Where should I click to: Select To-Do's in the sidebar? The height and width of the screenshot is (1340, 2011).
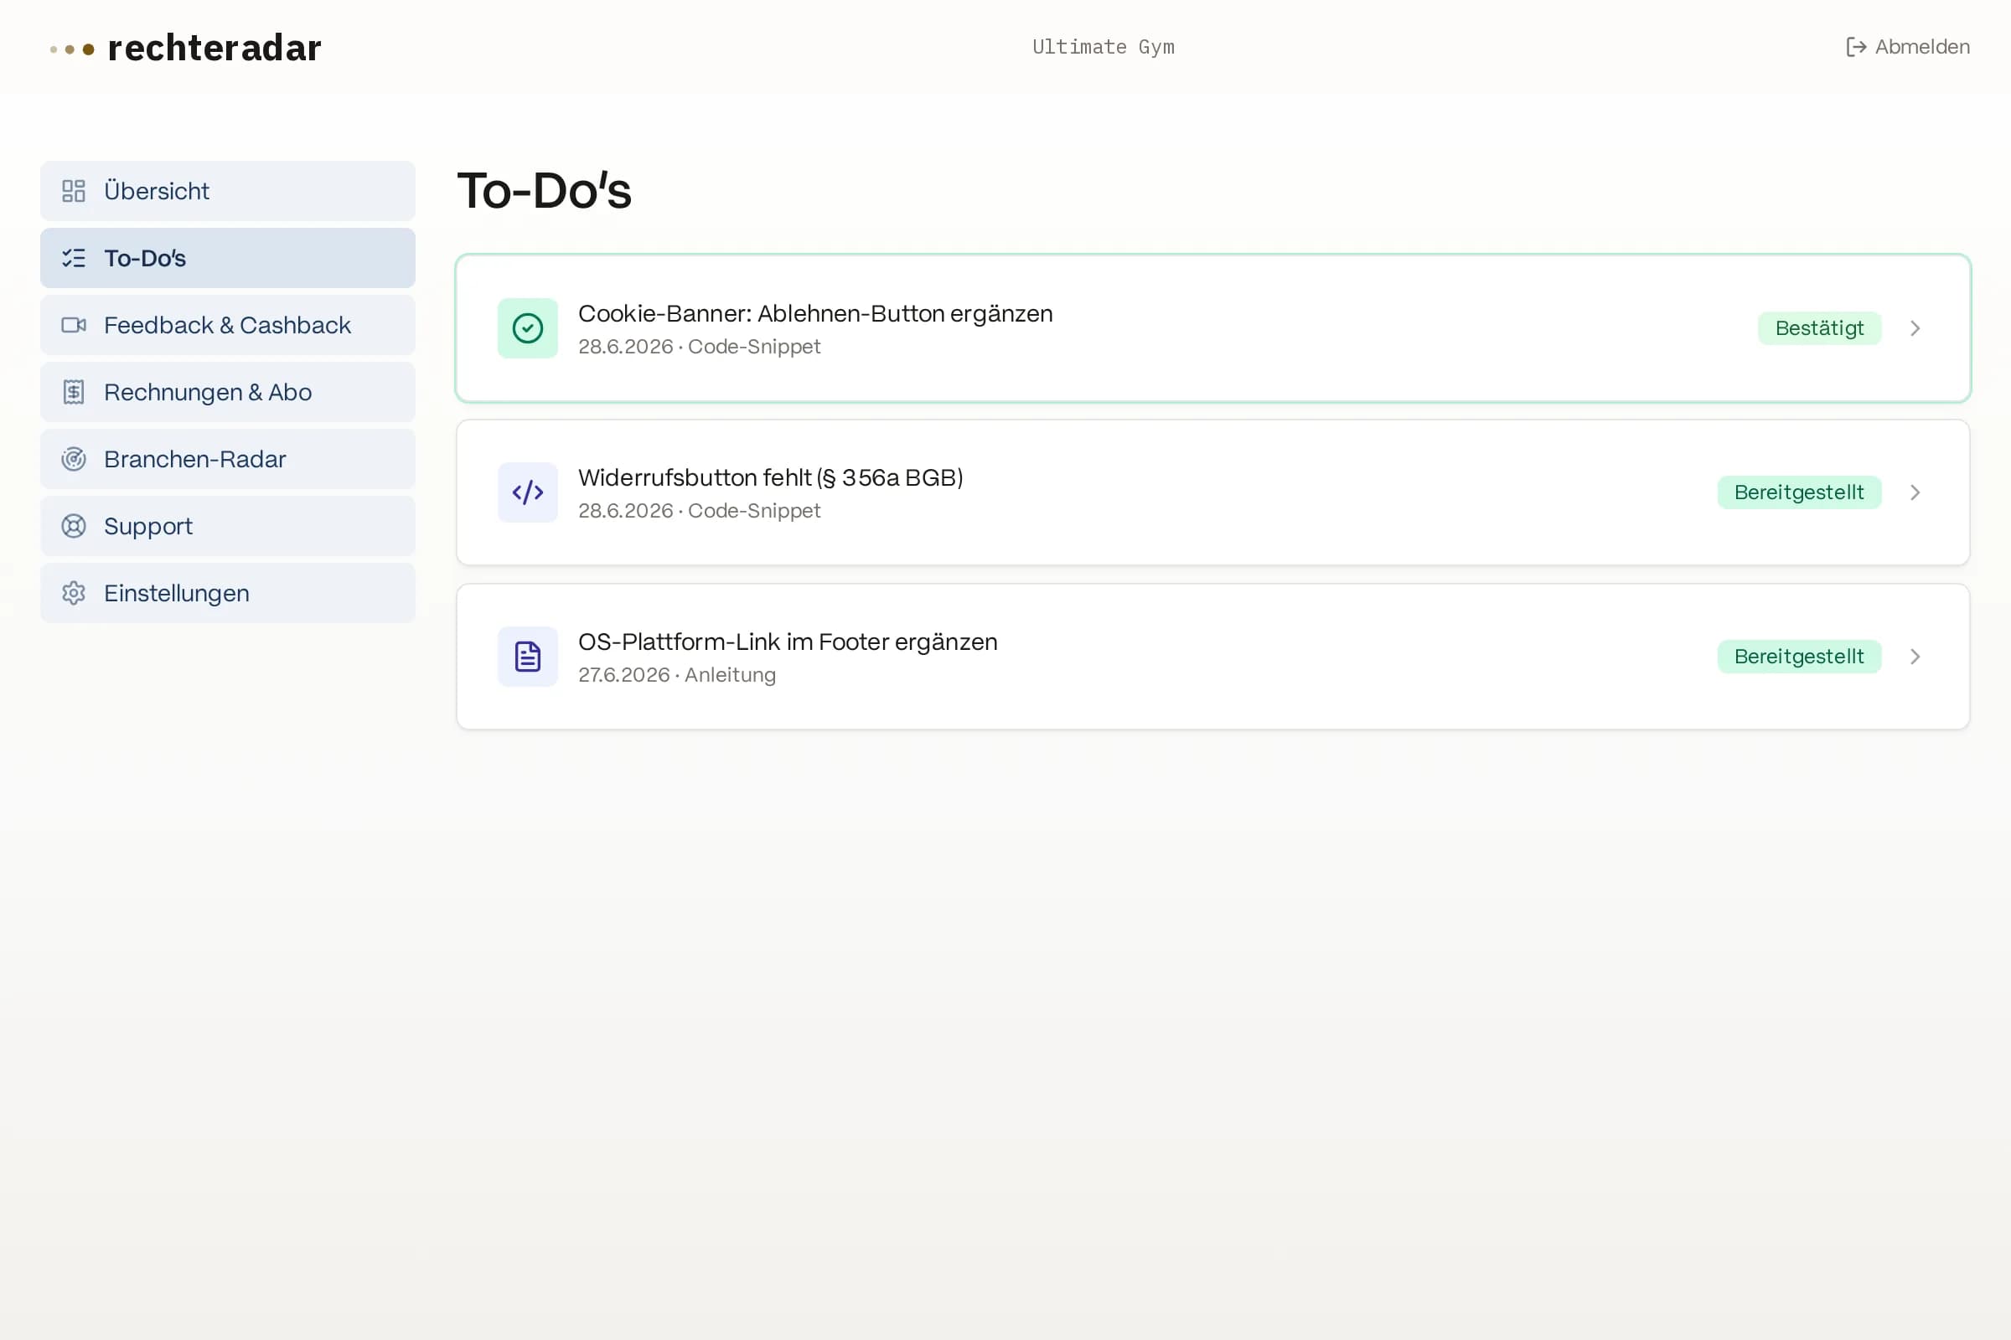(227, 258)
